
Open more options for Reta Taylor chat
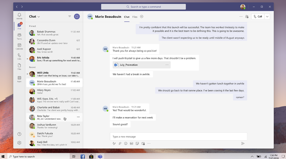coord(78,117)
